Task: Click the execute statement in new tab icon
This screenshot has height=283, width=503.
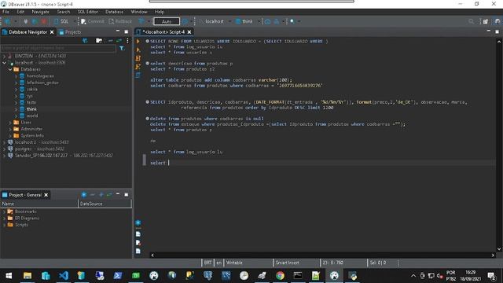Action: 138,50
